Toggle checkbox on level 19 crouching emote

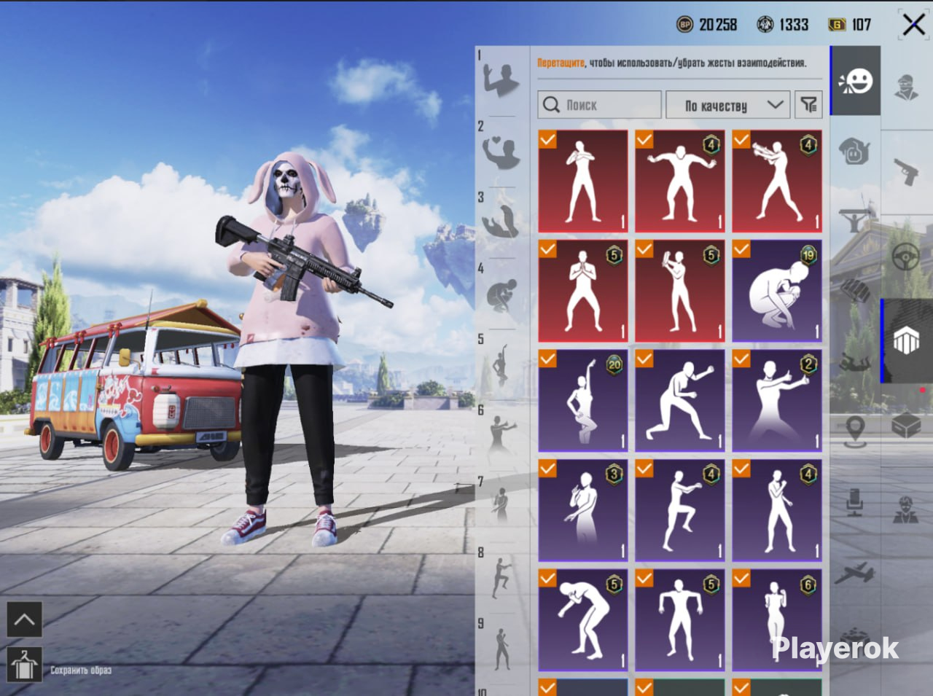[x=741, y=249]
